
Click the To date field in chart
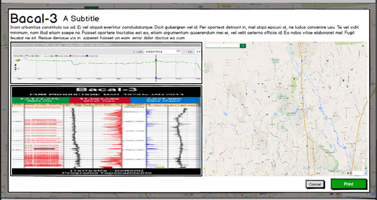pos(198,52)
